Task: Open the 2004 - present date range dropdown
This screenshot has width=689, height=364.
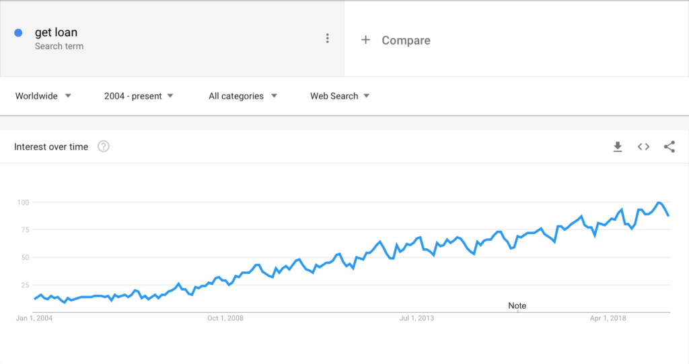Action: [x=139, y=96]
